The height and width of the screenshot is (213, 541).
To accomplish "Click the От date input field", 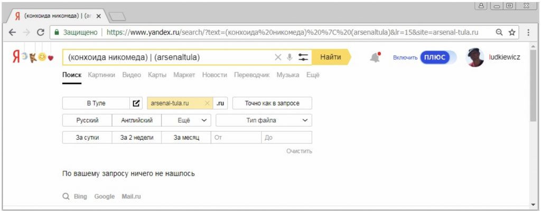I will tap(236, 138).
